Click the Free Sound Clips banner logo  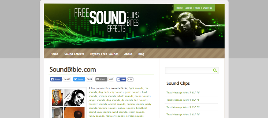coord(106,20)
